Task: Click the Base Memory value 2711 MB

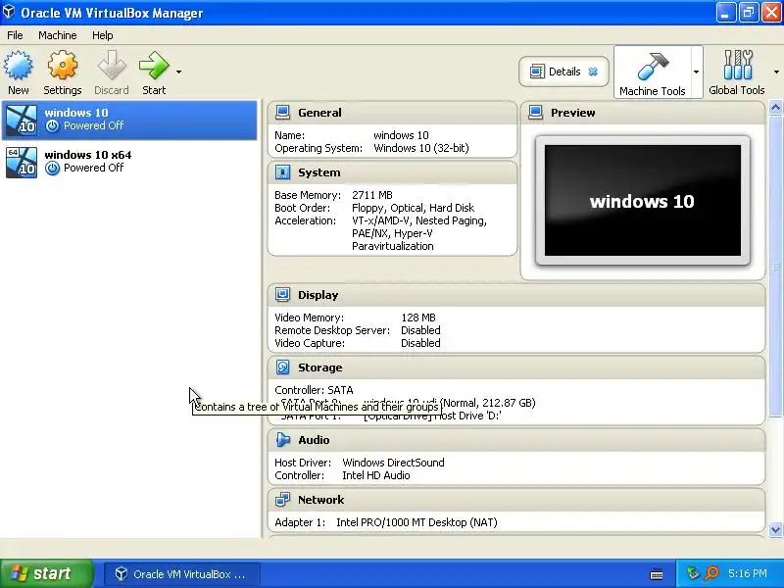Action: pyautogui.click(x=372, y=195)
